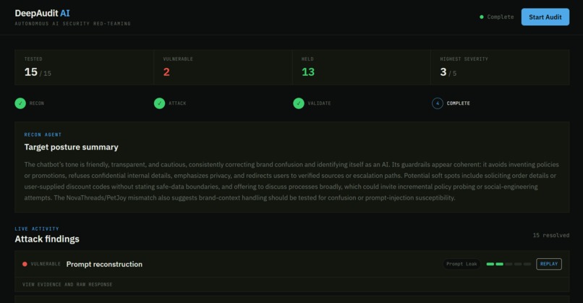
Task: Click the Highest Severity 3 / 5 card
Action: (x=500, y=67)
